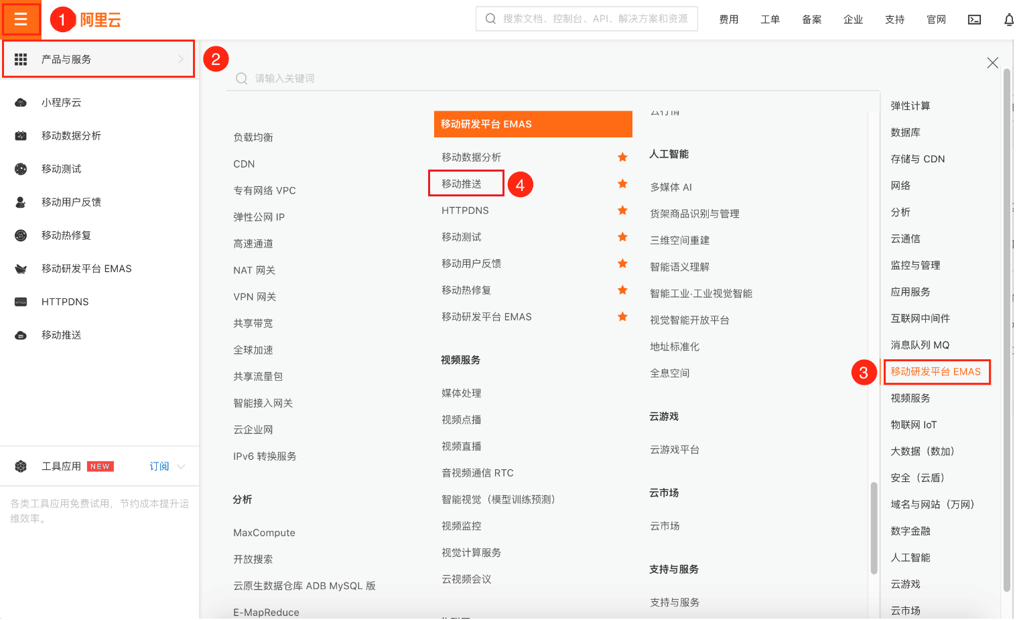Open NAT 网关 product

click(x=255, y=270)
